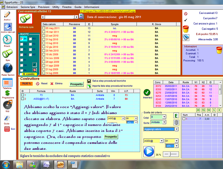
Task: Click the Prospetto button next to Elimina
Action: (76, 84)
